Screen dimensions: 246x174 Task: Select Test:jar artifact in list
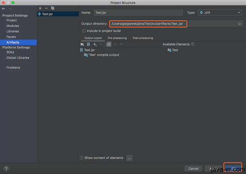[x=58, y=14]
